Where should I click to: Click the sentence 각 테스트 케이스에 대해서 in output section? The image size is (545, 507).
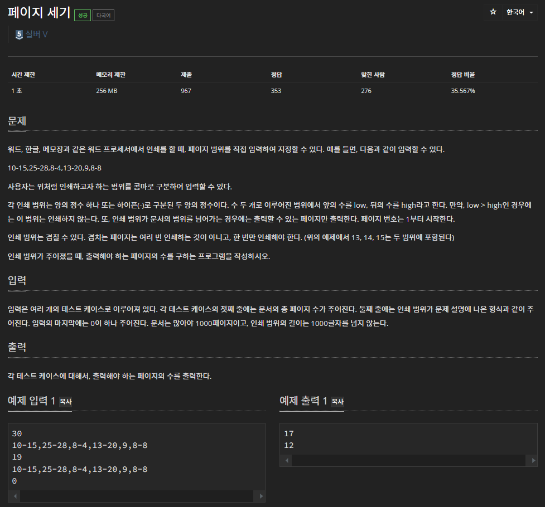coord(109,376)
